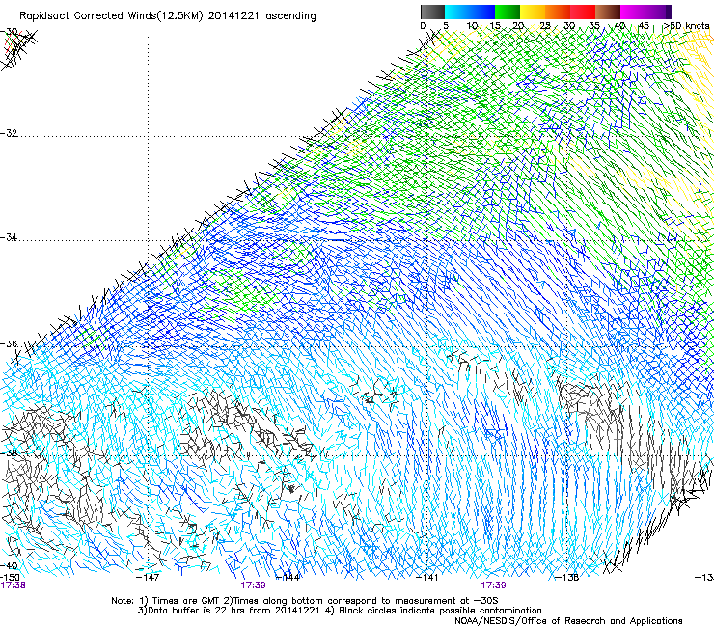Image resolution: width=714 pixels, height=627 pixels.
Task: Click the red 30-35 knots legend swatch
Action: [x=583, y=12]
